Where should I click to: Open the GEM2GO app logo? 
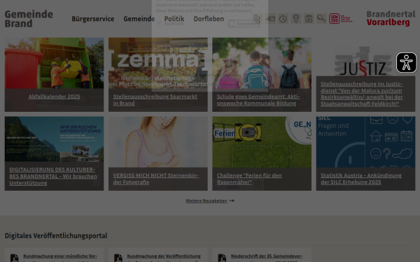point(341,19)
